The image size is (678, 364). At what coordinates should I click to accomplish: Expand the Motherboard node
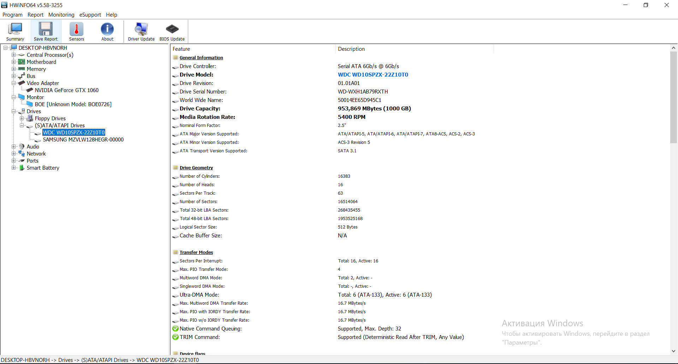point(13,62)
